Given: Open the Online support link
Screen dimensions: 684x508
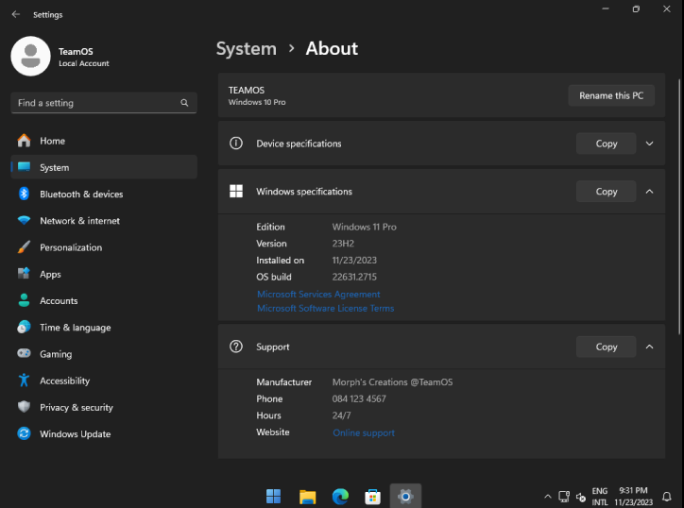Looking at the screenshot, I should point(364,432).
